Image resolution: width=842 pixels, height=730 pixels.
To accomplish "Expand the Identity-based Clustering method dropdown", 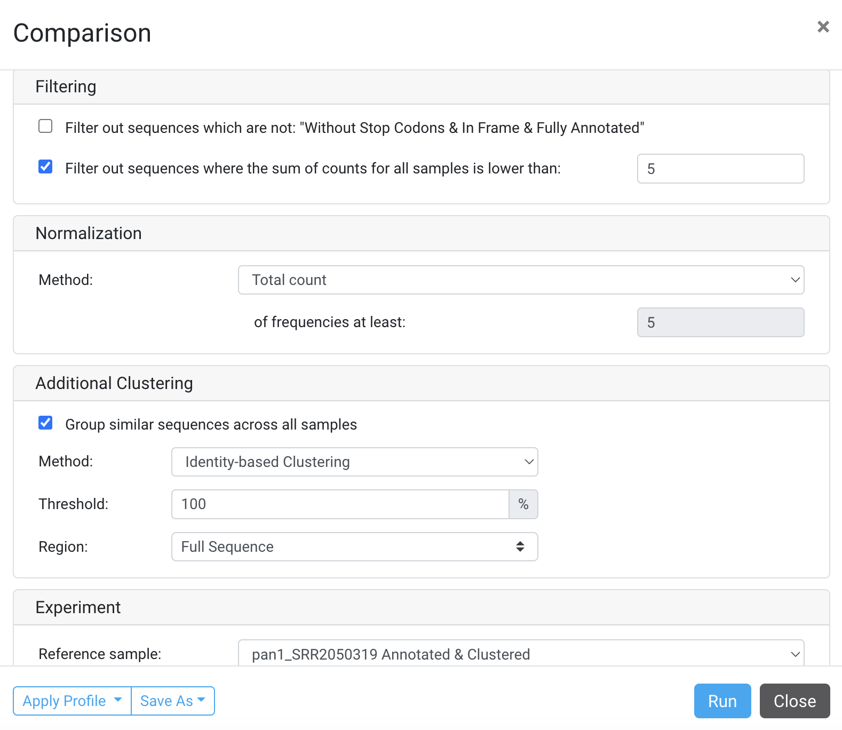I will click(354, 462).
